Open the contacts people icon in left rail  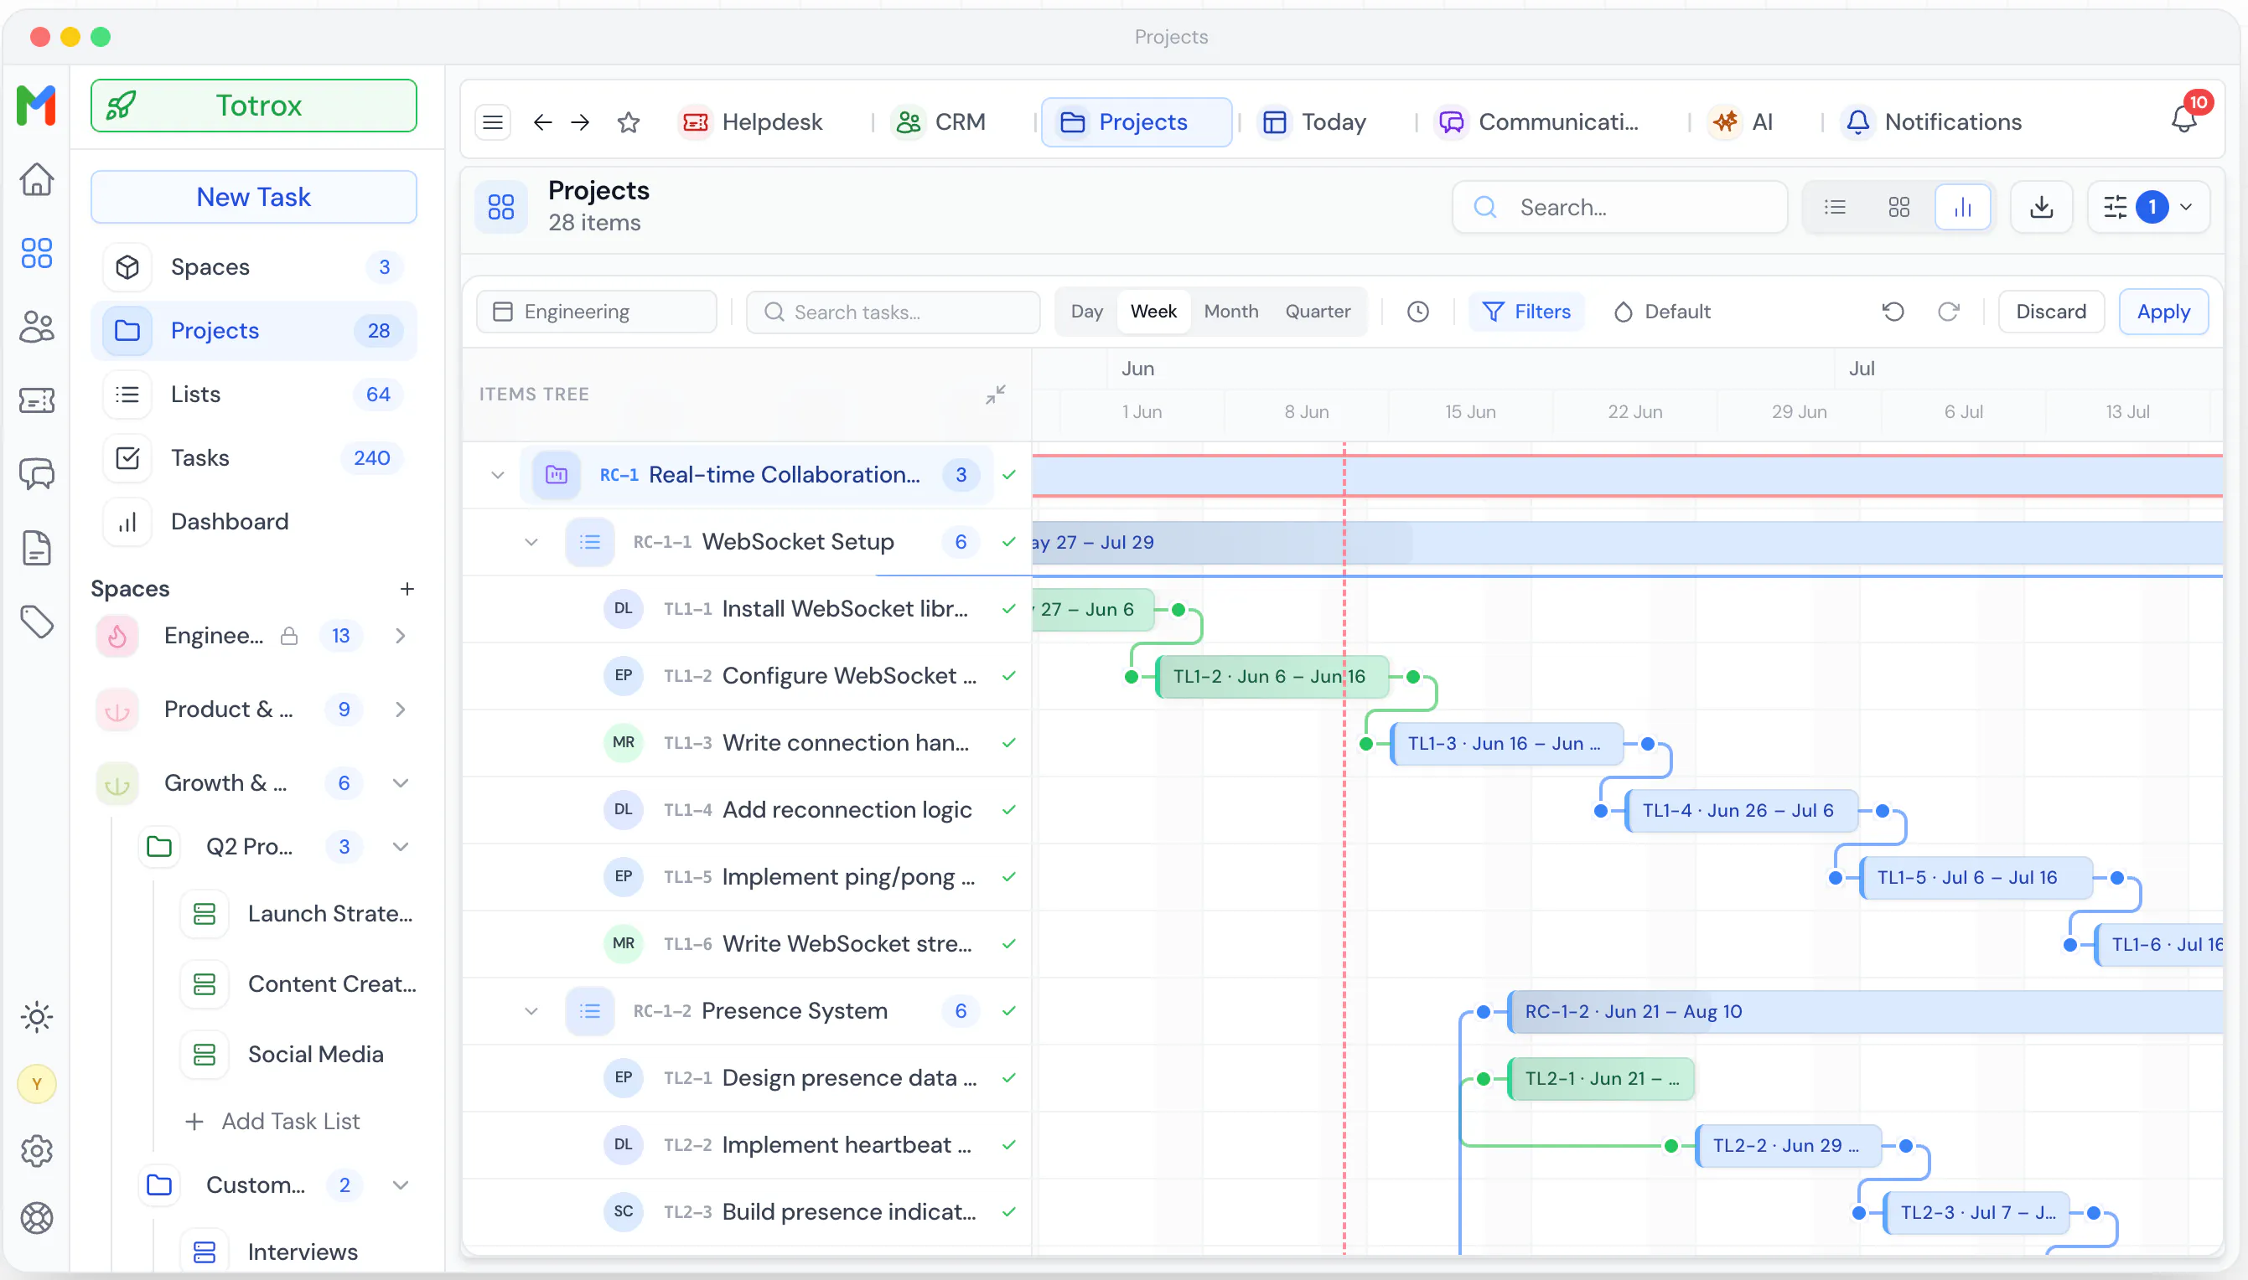(36, 327)
